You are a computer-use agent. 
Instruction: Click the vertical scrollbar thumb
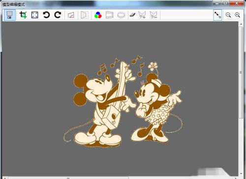(241, 72)
